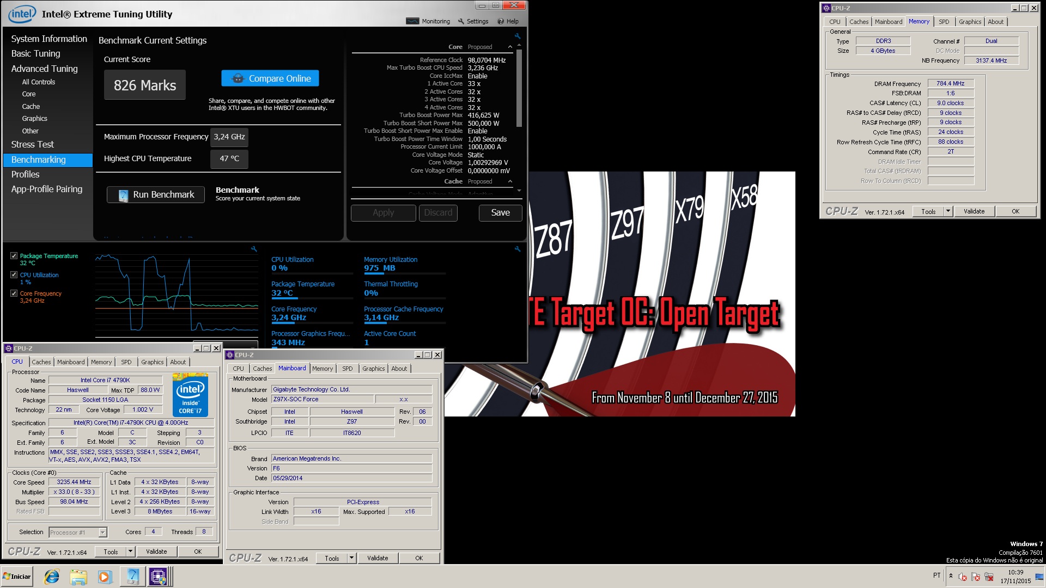The image size is (1046, 588).
Task: Click OK in Mainboard CPU-Z window
Action: point(419,558)
